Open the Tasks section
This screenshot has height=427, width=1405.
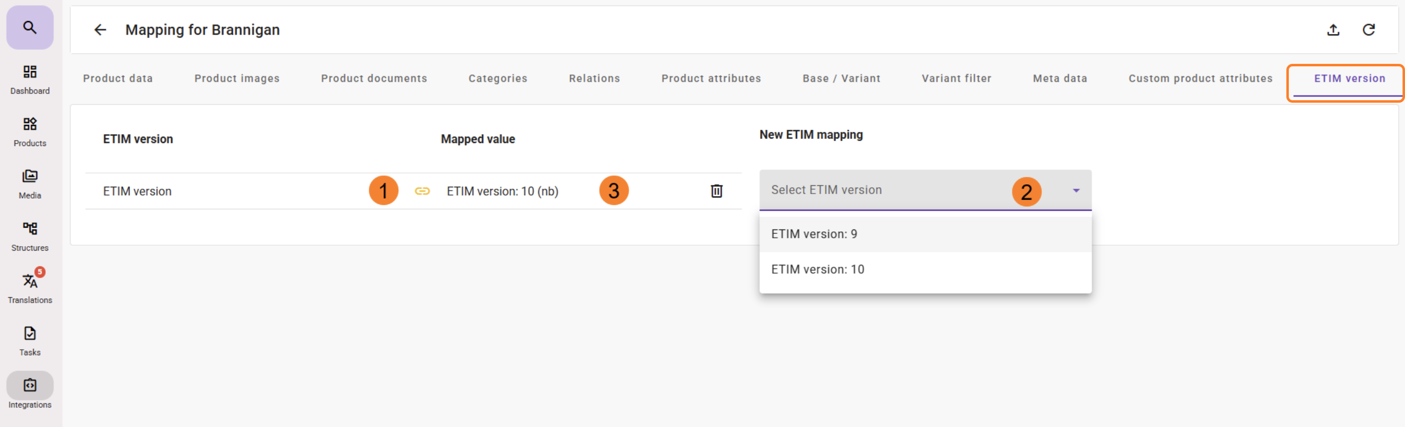click(30, 341)
